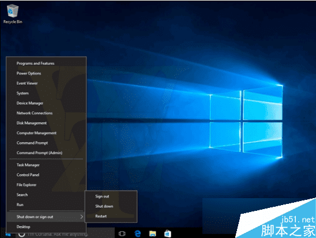Select Shut down in the submenu
The image size is (316, 238).
click(111, 206)
